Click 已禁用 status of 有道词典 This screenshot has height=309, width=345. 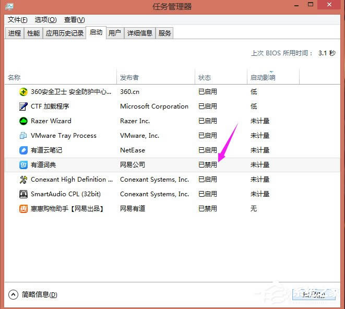208,165
